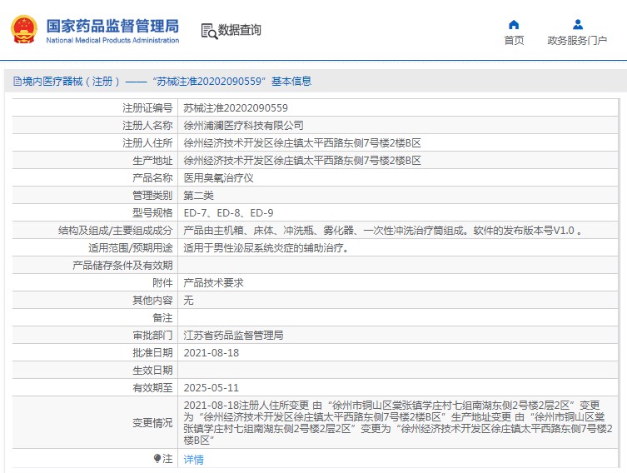Click the 注册人名称 row label
The width and height of the screenshot is (627, 473).
[147, 126]
